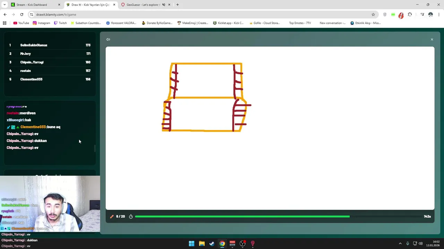The height and width of the screenshot is (249, 444).
Task: Open the pink map-pin taskbar app
Action: [x=253, y=243]
